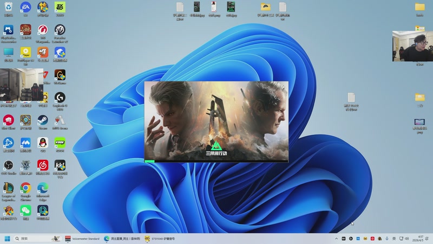This screenshot has width=433, height=244.
Task: Click the Delta Force launcher splash image
Action: [216, 120]
